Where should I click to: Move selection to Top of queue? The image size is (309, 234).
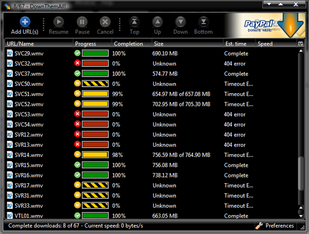coord(135,26)
